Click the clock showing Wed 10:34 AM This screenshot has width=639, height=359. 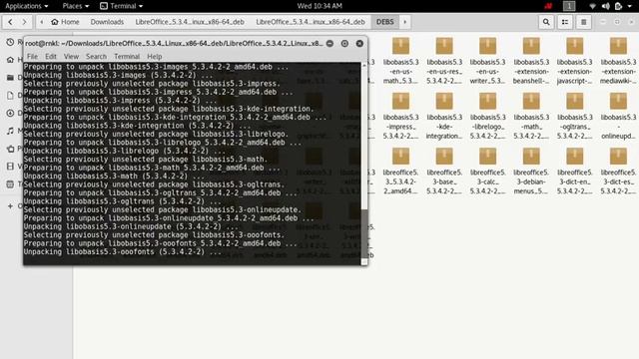click(319, 6)
